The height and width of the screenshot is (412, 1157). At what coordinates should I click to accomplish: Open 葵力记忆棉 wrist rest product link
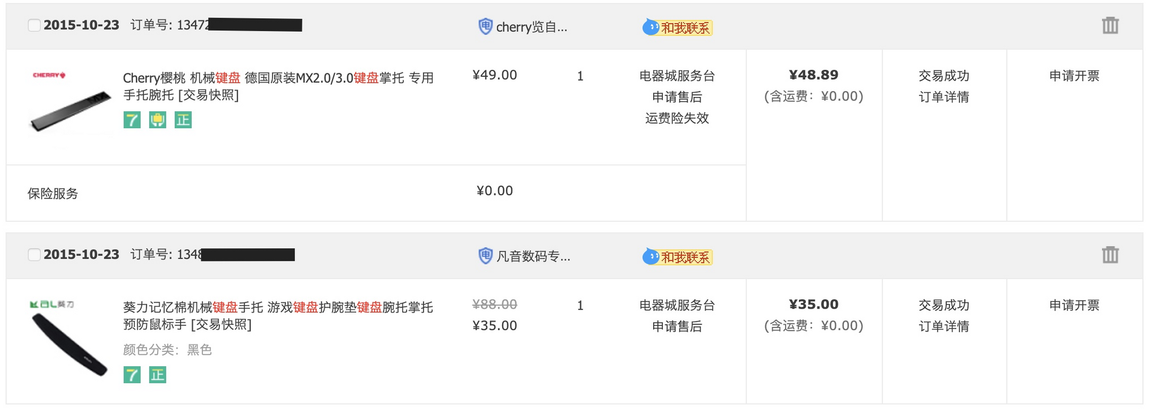coord(278,307)
